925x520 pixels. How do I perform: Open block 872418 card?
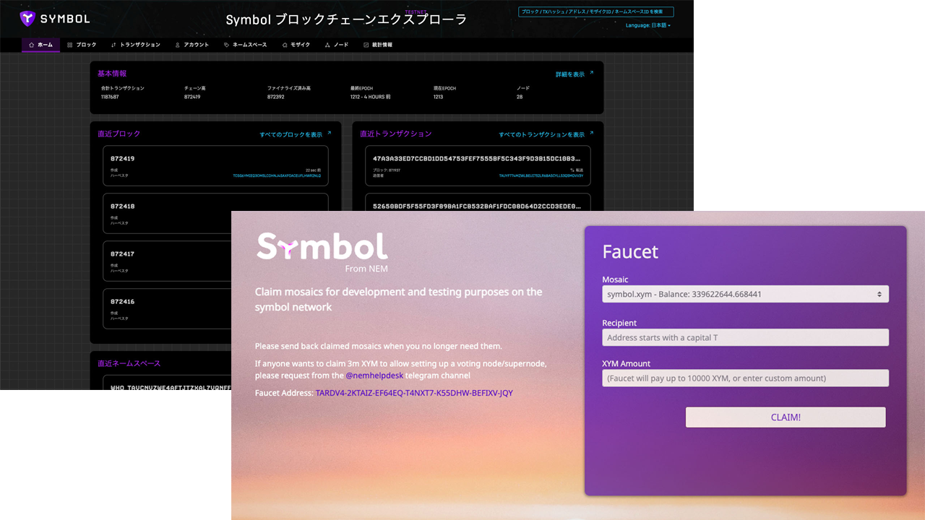[215, 214]
